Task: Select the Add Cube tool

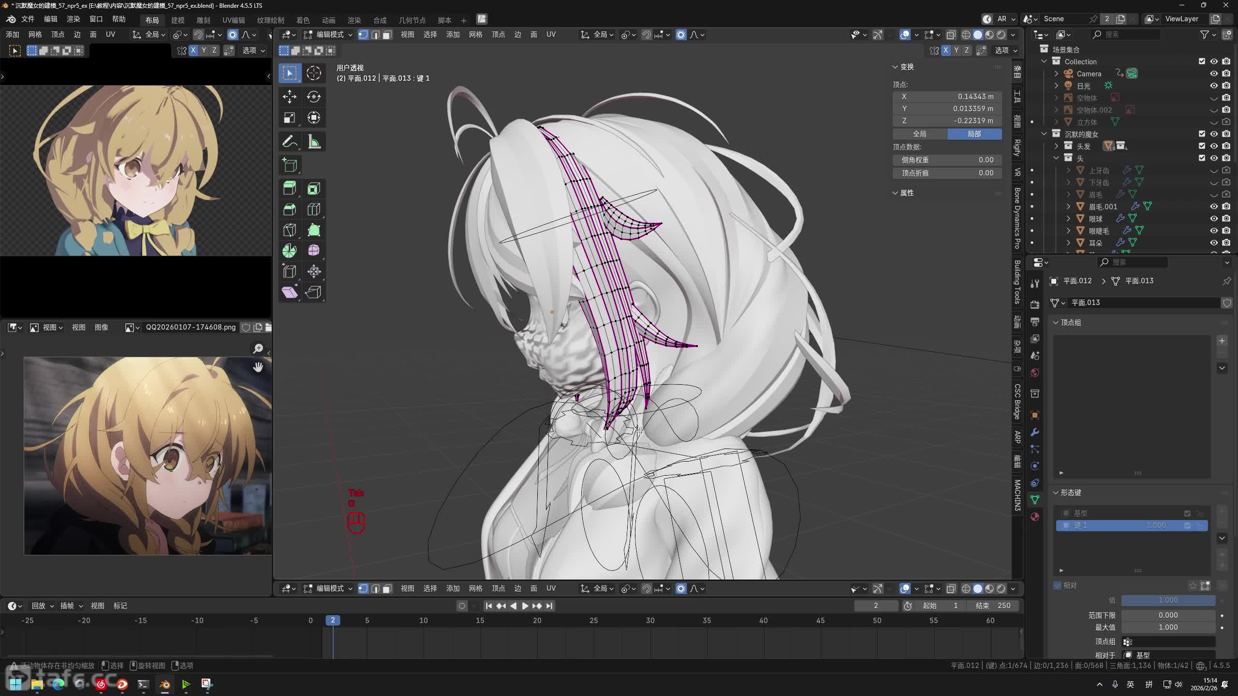Action: pyautogui.click(x=289, y=165)
